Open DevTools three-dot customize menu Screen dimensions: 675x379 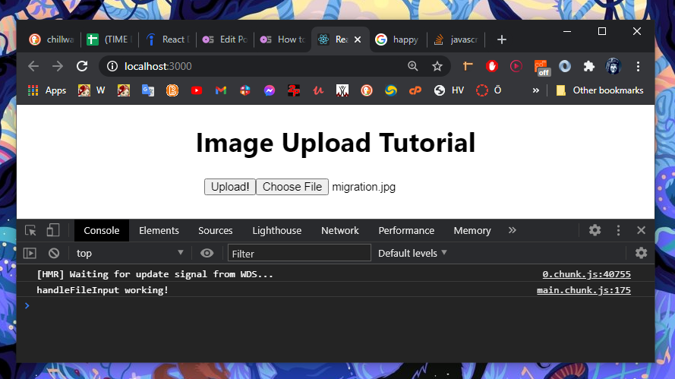[x=618, y=230]
